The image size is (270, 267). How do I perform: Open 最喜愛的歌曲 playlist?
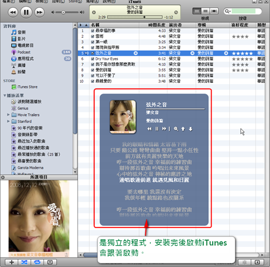tap(26, 161)
